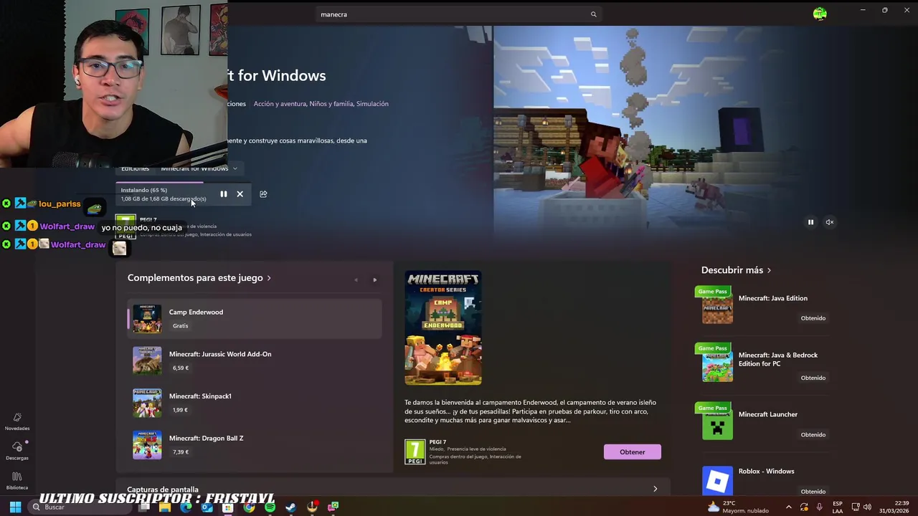Open the user profile avatar in the title bar

point(820,13)
